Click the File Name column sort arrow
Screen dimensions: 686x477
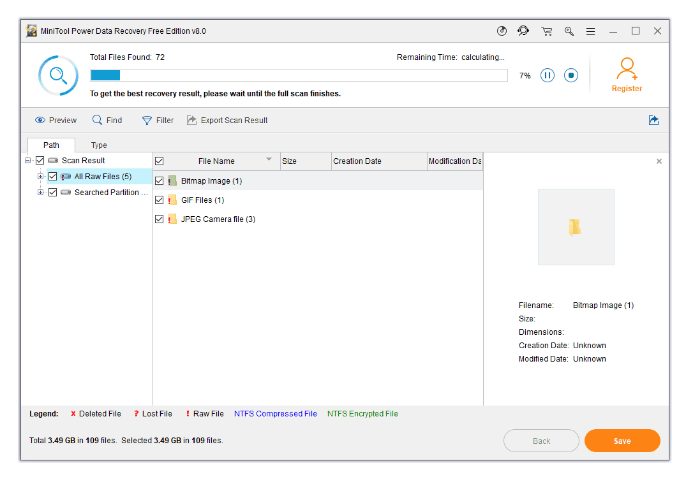tap(269, 159)
